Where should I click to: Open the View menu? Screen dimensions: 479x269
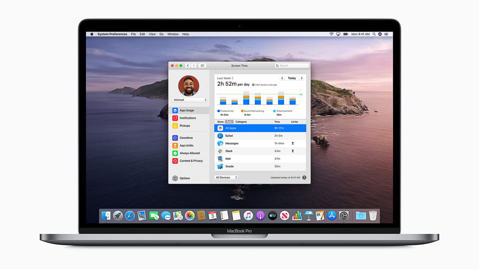point(152,34)
